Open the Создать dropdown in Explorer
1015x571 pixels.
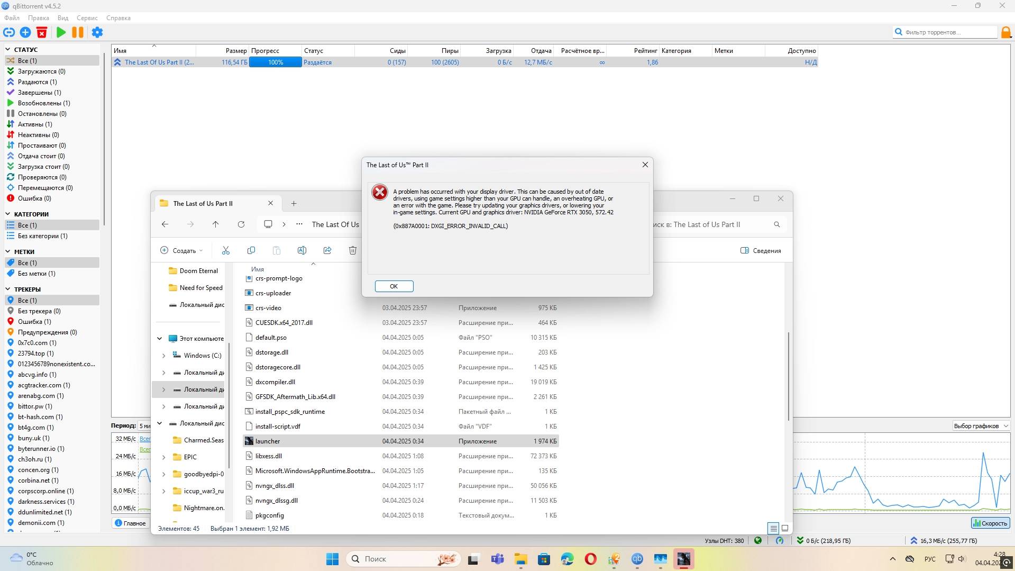coord(181,250)
